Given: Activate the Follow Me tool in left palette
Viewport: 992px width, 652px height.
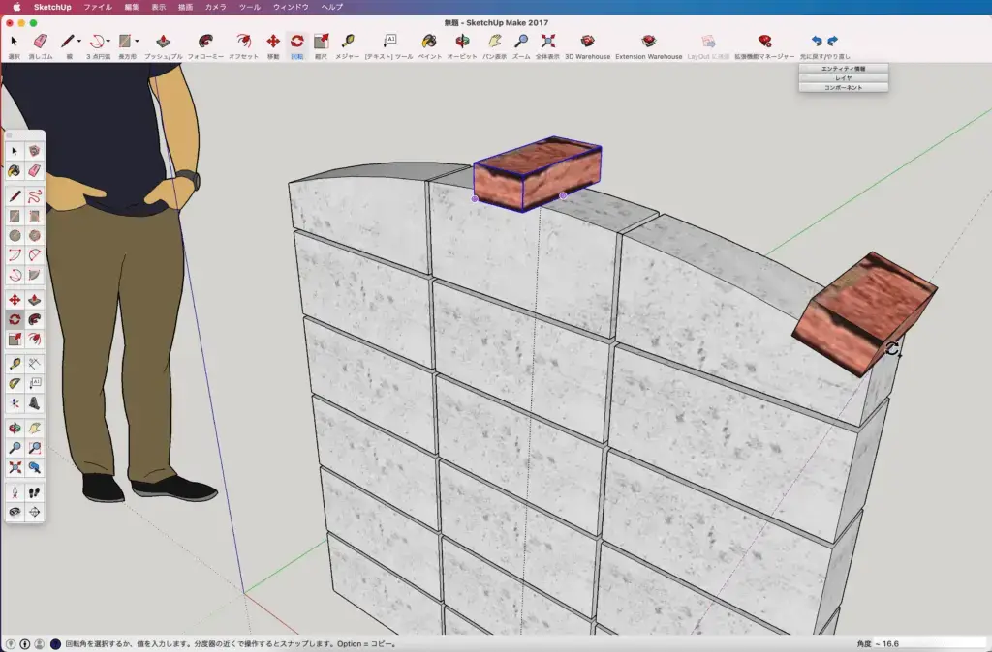Looking at the screenshot, I should pos(35,319).
